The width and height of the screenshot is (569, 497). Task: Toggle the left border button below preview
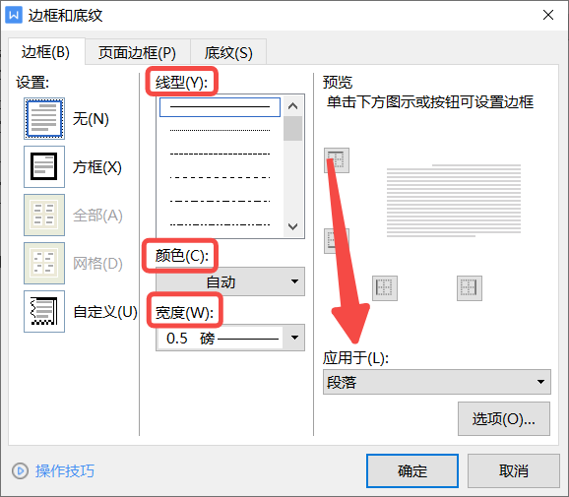tap(385, 288)
